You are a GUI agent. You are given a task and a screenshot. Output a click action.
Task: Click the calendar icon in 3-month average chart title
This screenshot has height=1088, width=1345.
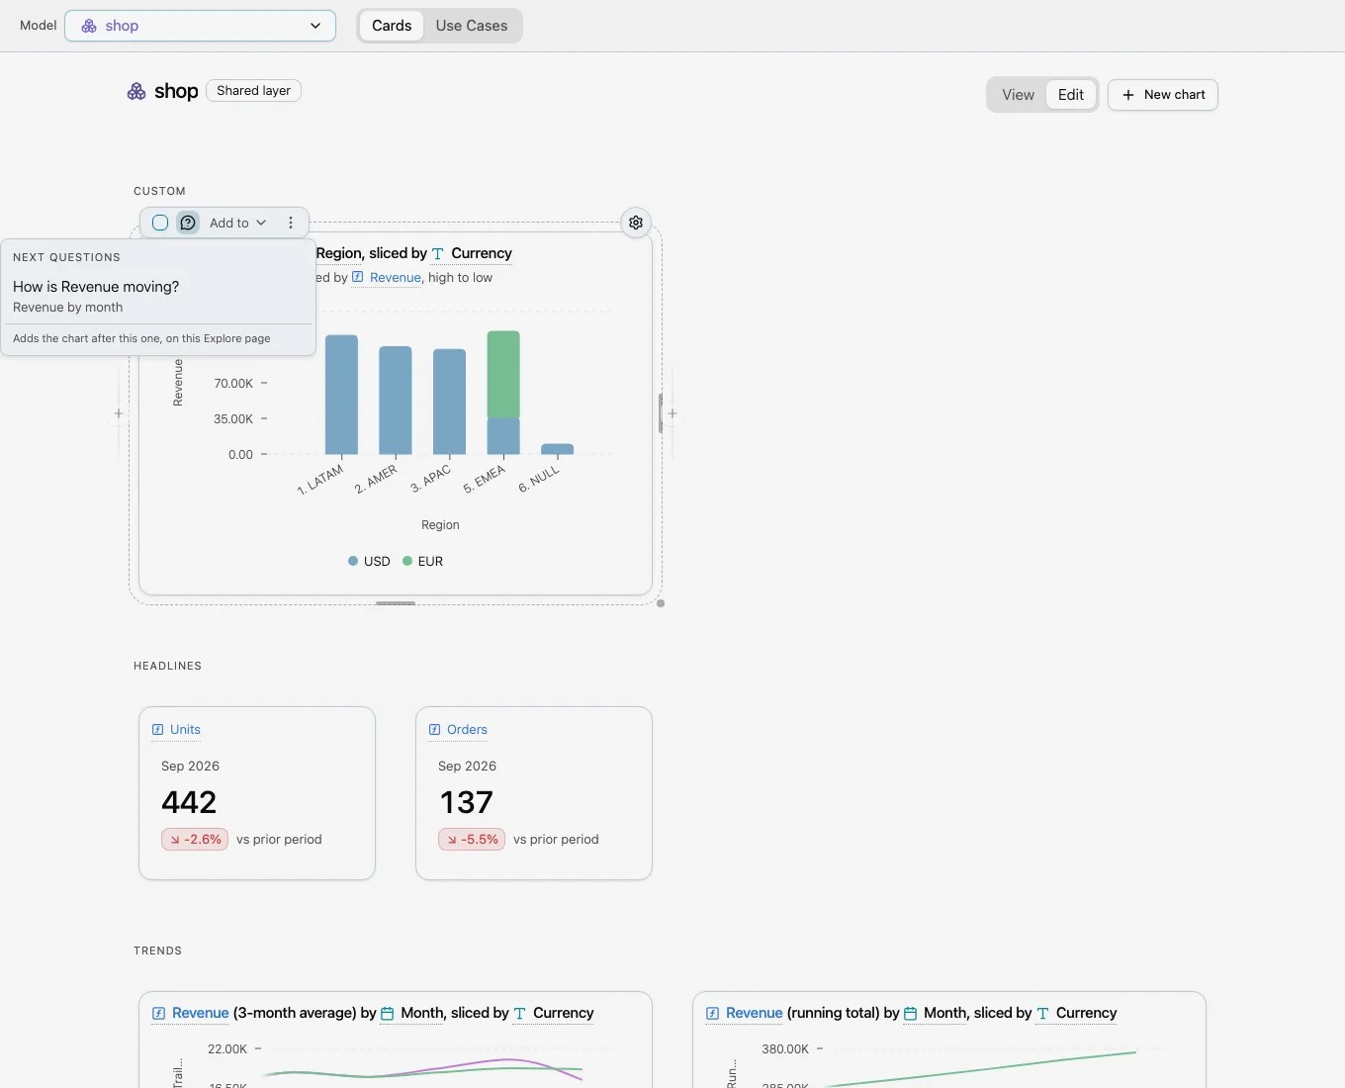pyautogui.click(x=388, y=1014)
